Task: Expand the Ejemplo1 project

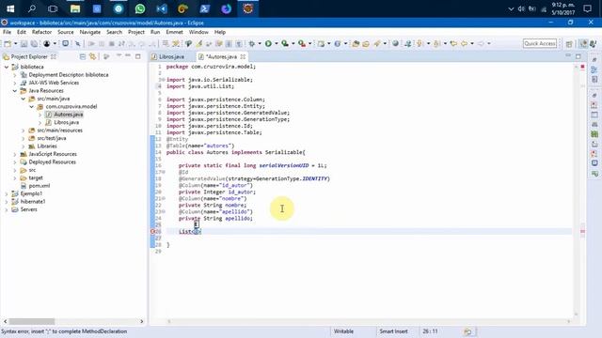Action: point(7,194)
